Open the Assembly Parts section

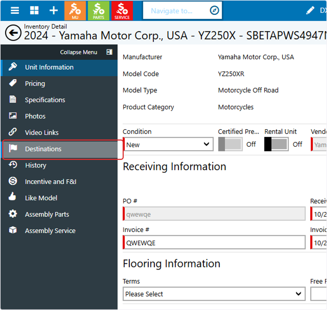[x=59, y=214]
